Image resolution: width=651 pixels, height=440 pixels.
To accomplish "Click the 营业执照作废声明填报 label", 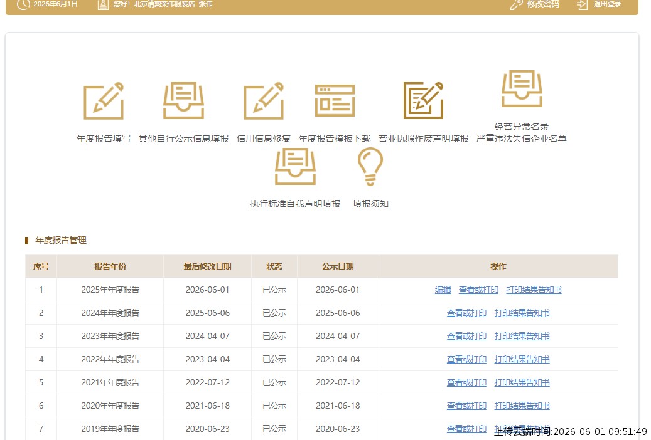I will pyautogui.click(x=424, y=139).
